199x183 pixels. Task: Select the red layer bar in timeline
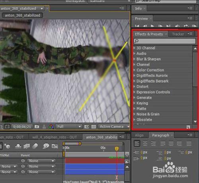[95, 161]
